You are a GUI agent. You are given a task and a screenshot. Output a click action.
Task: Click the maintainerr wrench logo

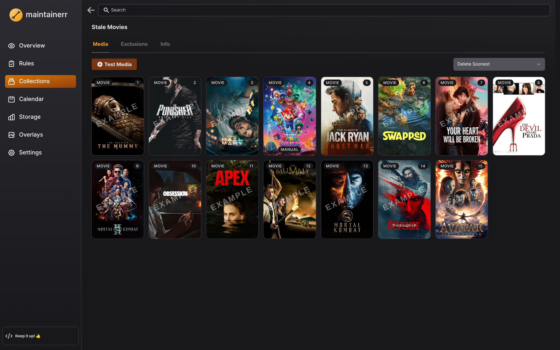pyautogui.click(x=16, y=15)
